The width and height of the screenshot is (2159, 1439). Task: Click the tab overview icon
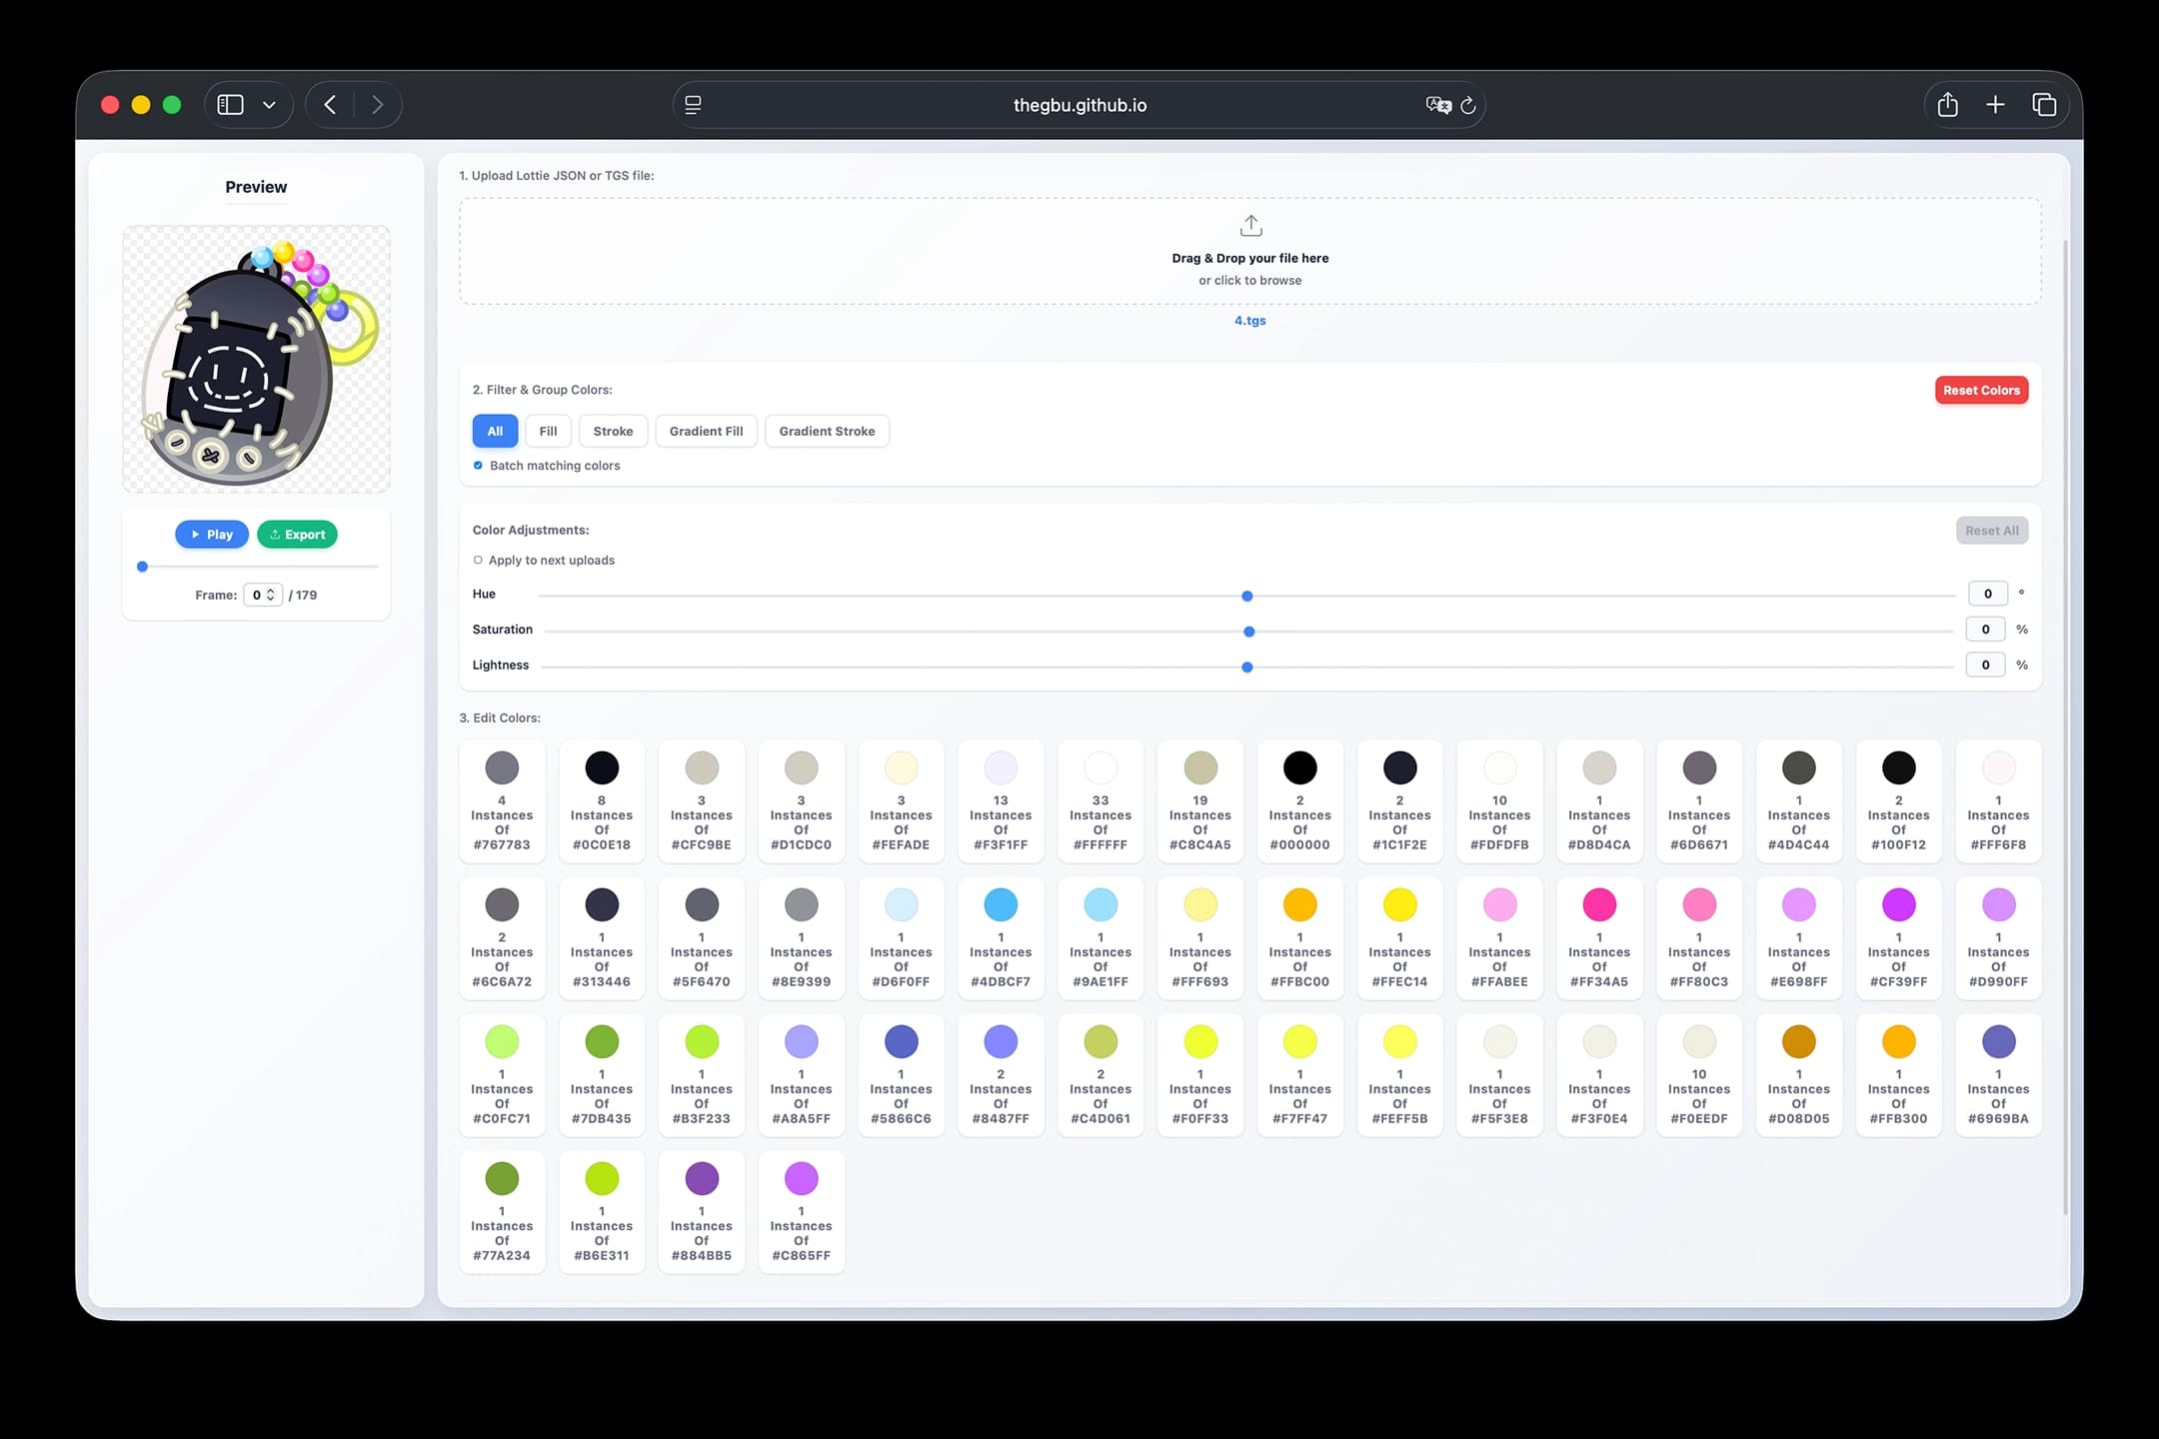click(x=2043, y=104)
